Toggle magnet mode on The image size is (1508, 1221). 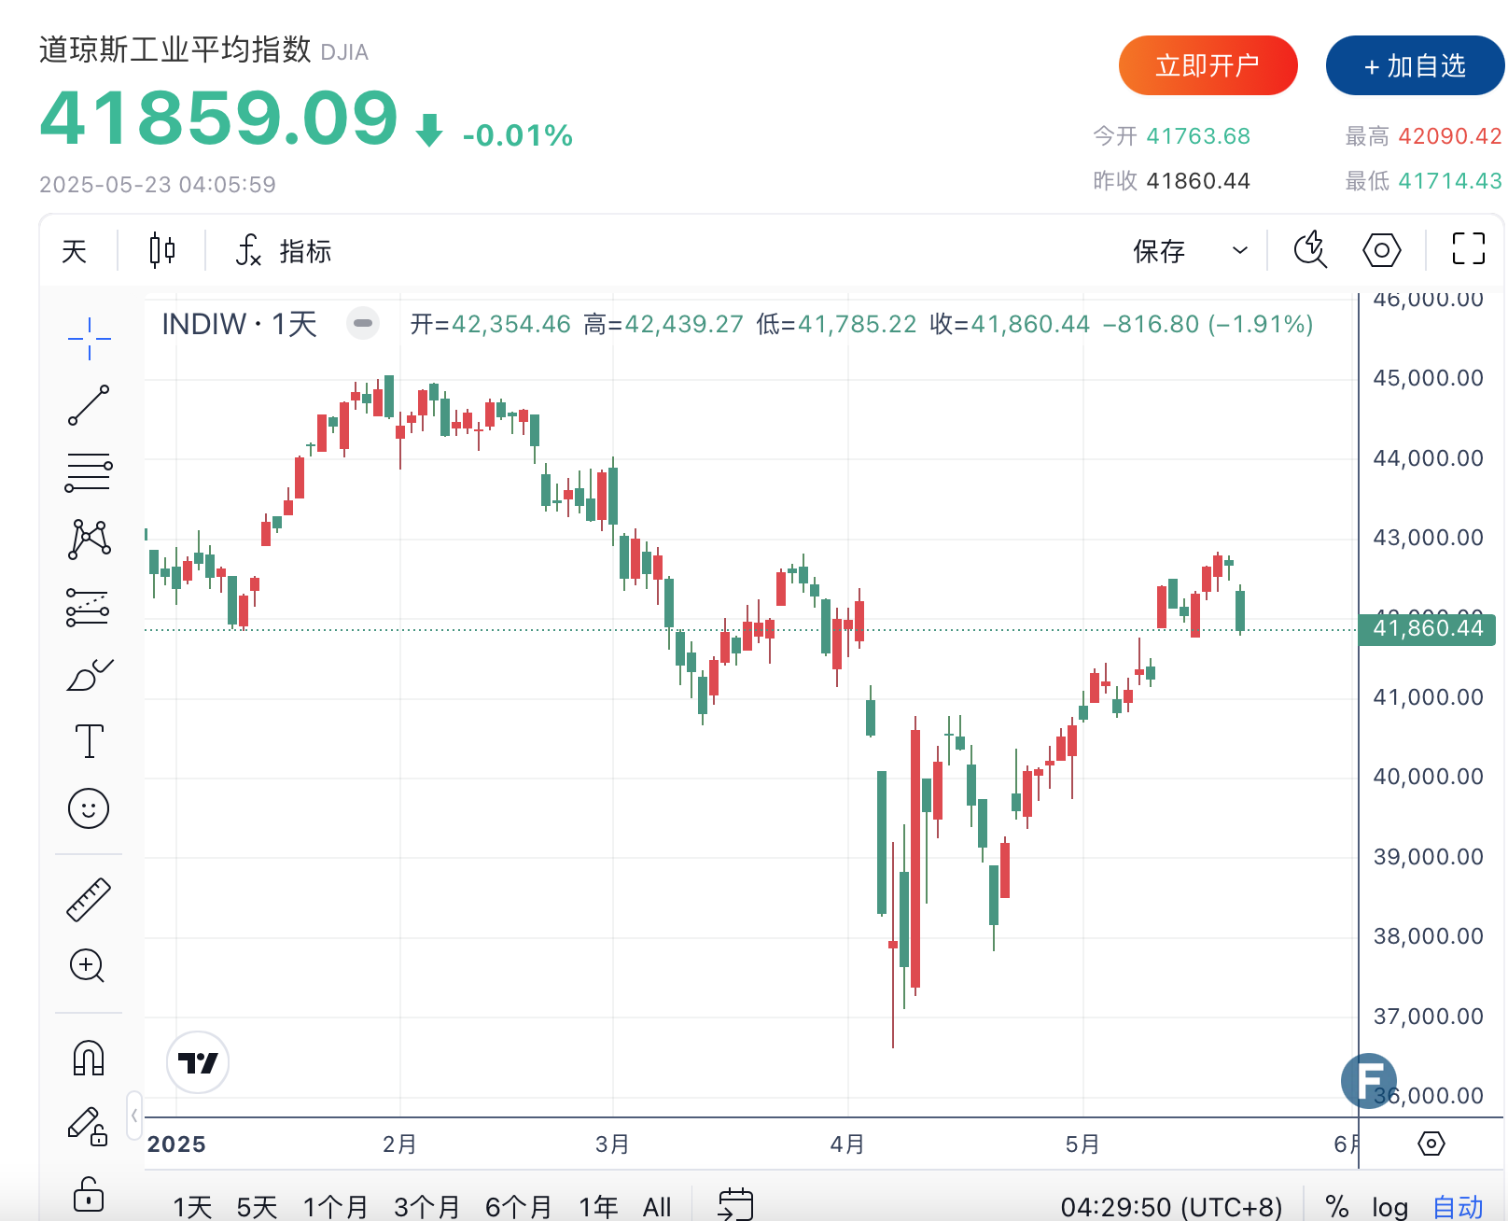pos(89,1058)
